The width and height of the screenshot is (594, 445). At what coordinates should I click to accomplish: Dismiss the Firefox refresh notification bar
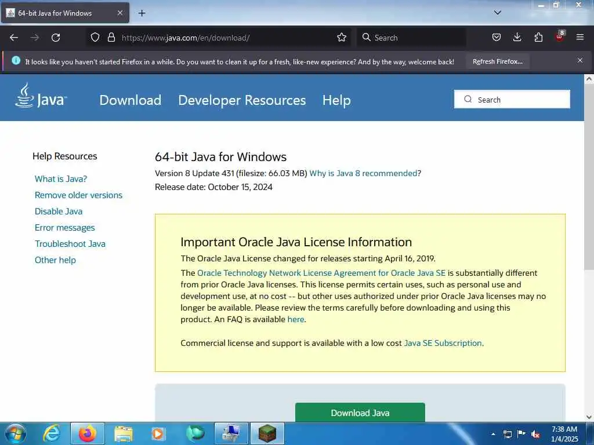tap(580, 60)
